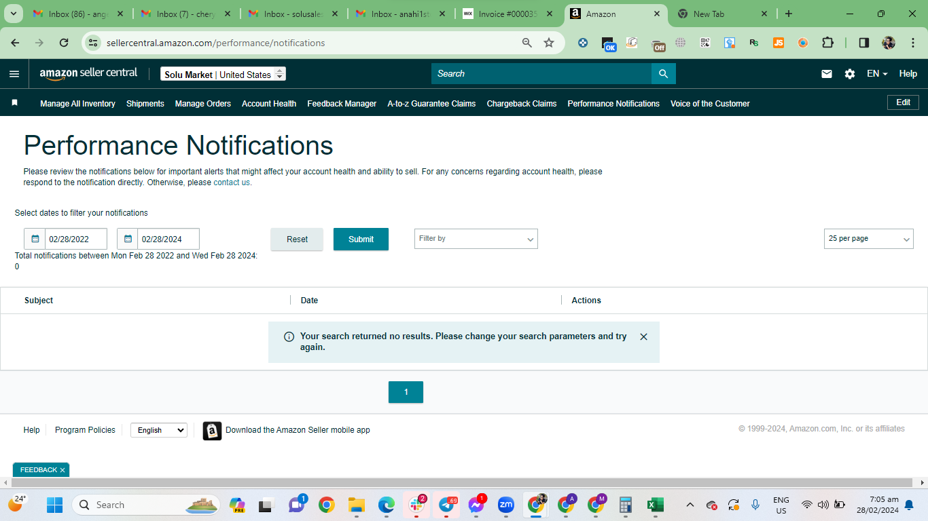Click the Seller Central search field
Screen dimensions: 928x521
pyautogui.click(x=541, y=74)
